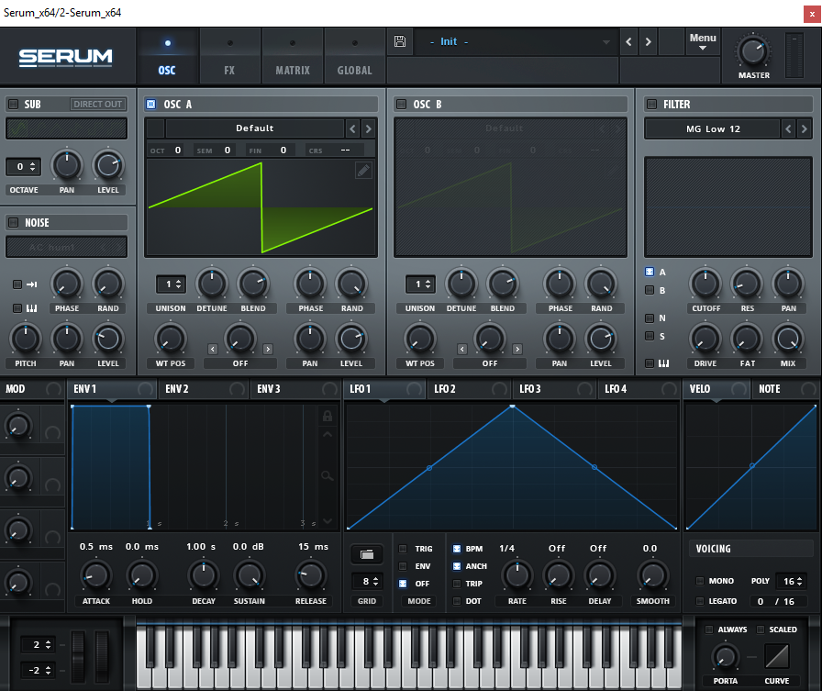The width and height of the screenshot is (822, 691).
Task: Toggle LFO BPM sync
Action: [x=457, y=549]
